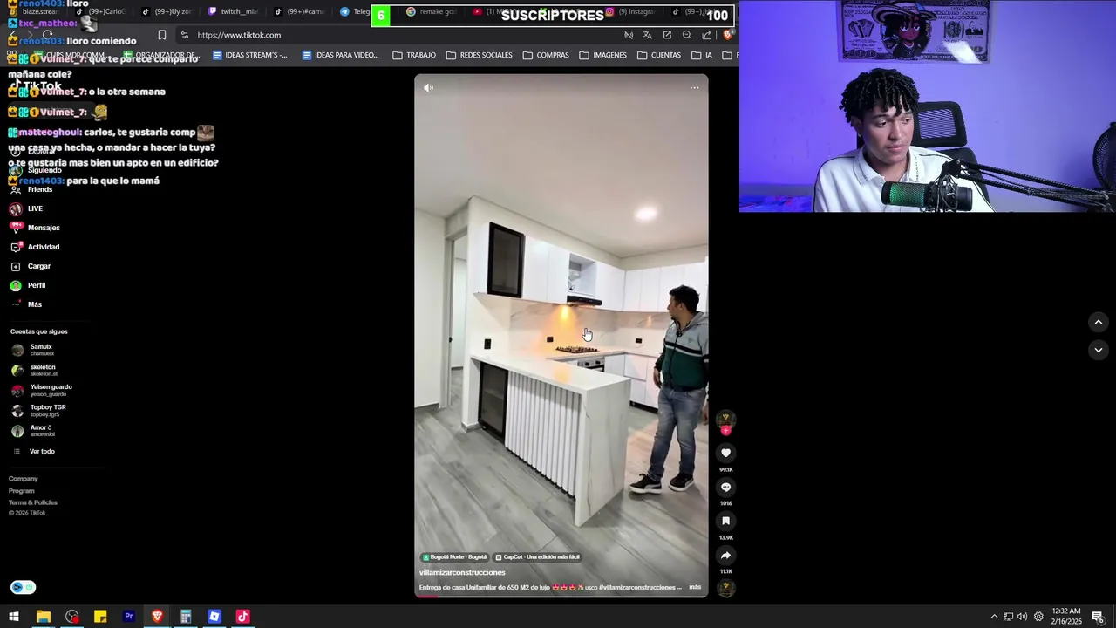
Task: Open browser zoom magnifier icon
Action: coord(687,35)
